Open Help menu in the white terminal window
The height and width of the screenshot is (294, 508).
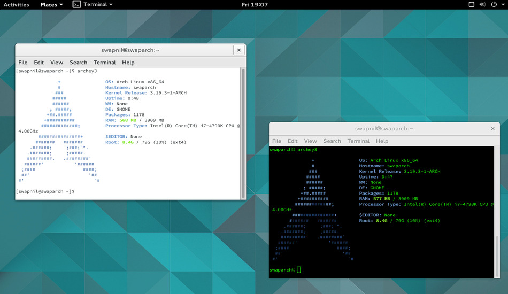point(128,63)
